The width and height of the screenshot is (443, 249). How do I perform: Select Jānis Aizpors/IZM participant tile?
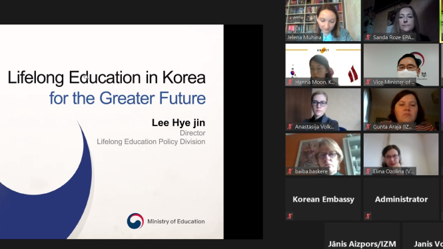(362, 236)
